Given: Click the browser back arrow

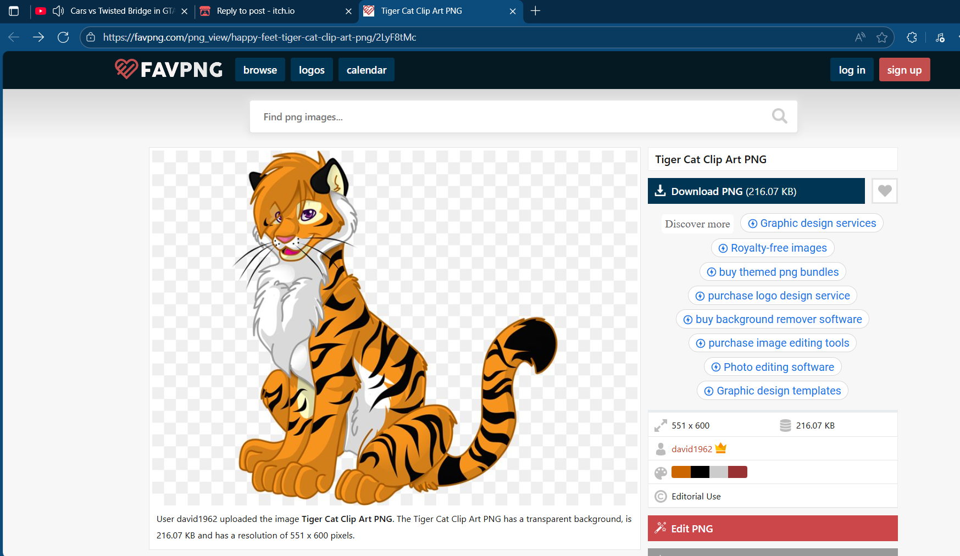Looking at the screenshot, I should (x=14, y=37).
